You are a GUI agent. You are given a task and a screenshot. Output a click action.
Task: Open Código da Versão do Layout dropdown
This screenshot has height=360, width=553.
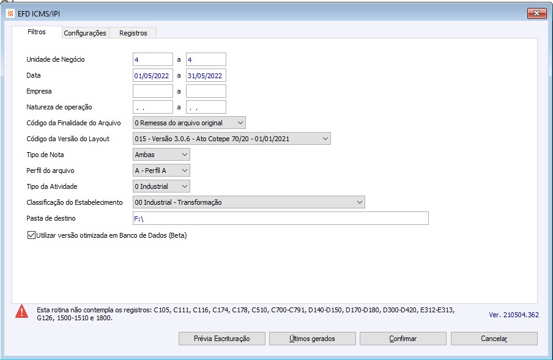[x=231, y=138]
